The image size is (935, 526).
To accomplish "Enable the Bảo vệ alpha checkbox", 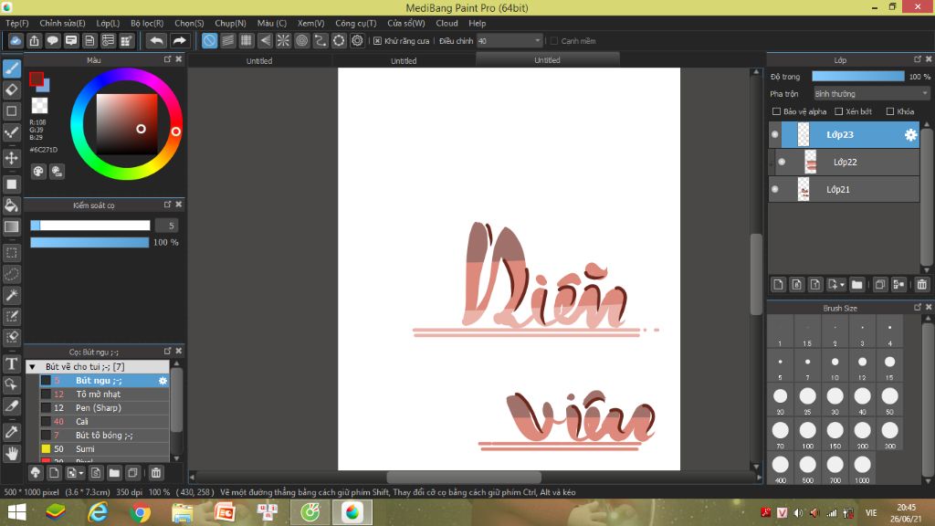I will 776,111.
